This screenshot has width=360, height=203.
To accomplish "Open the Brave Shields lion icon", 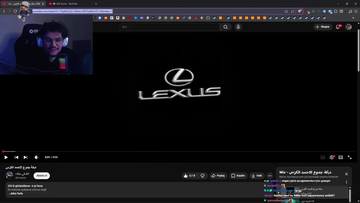I will [x=300, y=11].
